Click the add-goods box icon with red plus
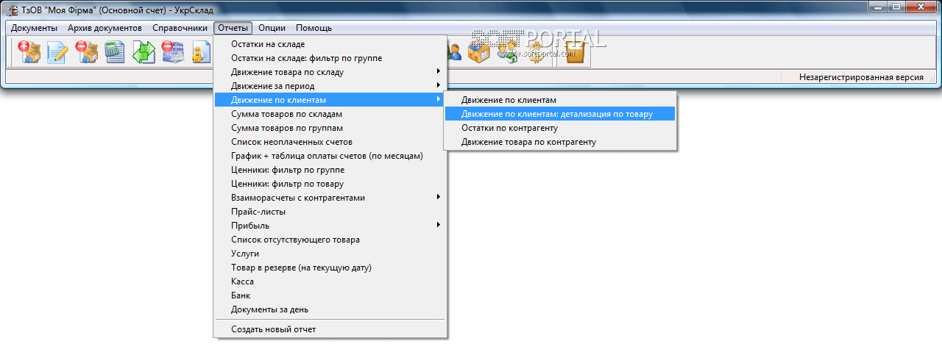This screenshot has width=942, height=355. click(29, 53)
